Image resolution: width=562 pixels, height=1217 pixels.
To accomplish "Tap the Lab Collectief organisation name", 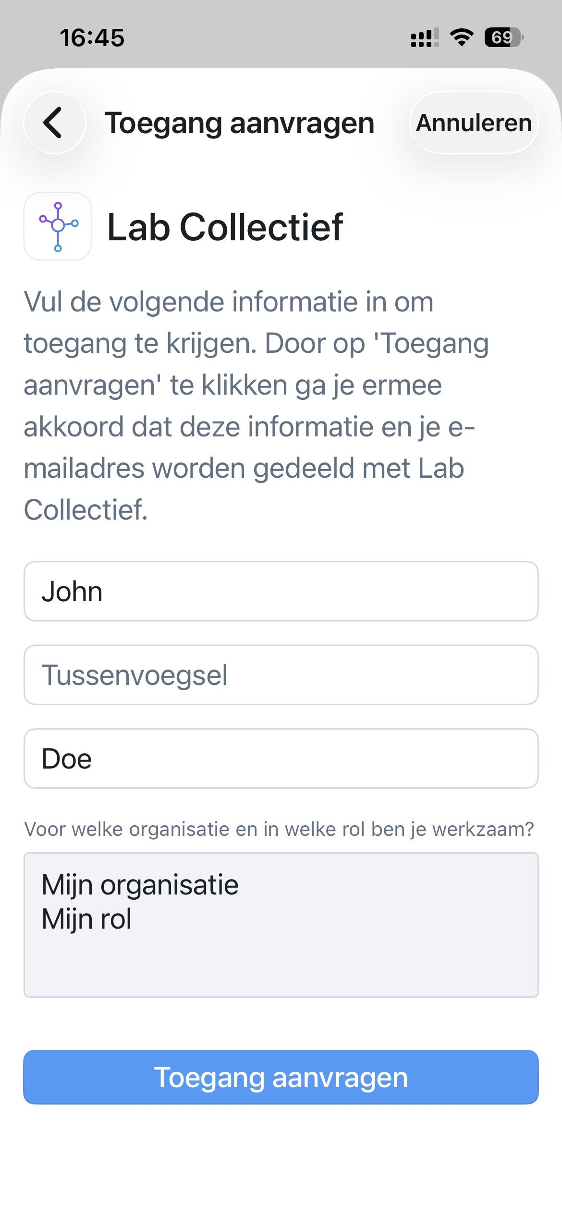I will pos(225,227).
